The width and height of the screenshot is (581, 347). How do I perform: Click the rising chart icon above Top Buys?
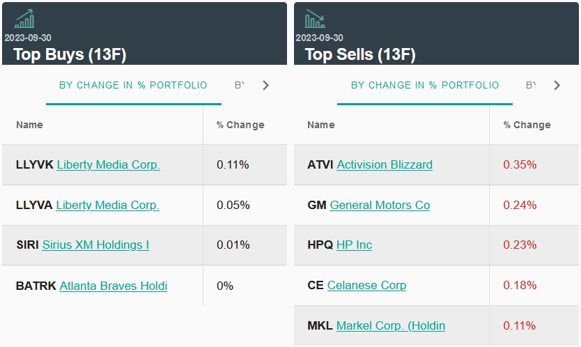click(24, 19)
